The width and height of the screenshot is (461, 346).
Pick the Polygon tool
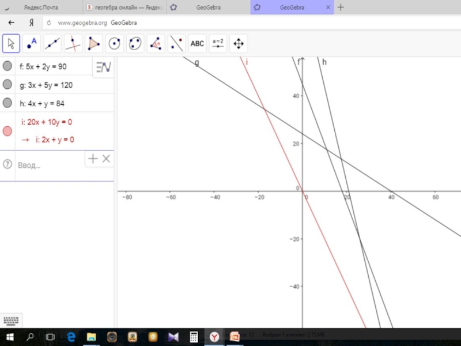coord(94,43)
